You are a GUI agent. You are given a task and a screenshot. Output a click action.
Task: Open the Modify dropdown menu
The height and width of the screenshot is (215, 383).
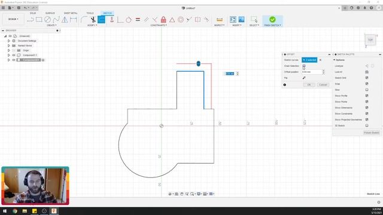coord(92,25)
